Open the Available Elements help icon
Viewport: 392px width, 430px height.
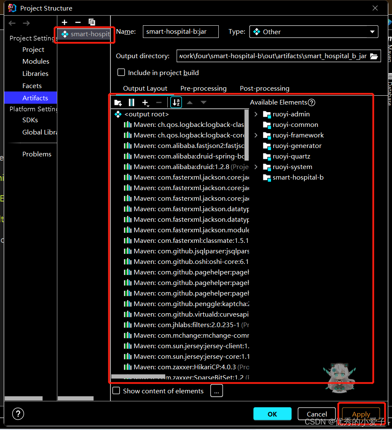311,102
